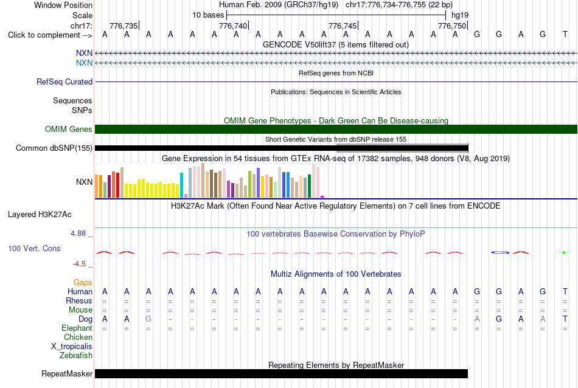Click the 4.88 upper PhyloP scale value

pyautogui.click(x=78, y=234)
